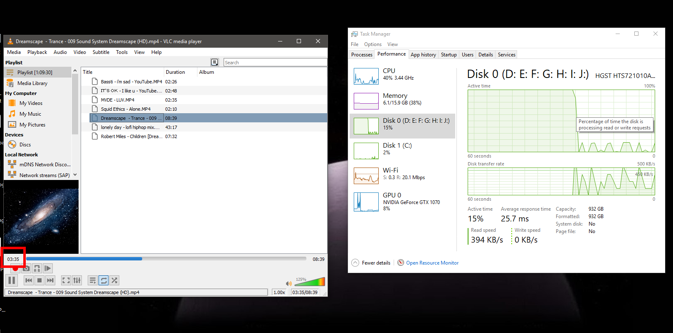Select CPU performance graph item
Viewport: 673px width, 333px height.
(x=402, y=76)
